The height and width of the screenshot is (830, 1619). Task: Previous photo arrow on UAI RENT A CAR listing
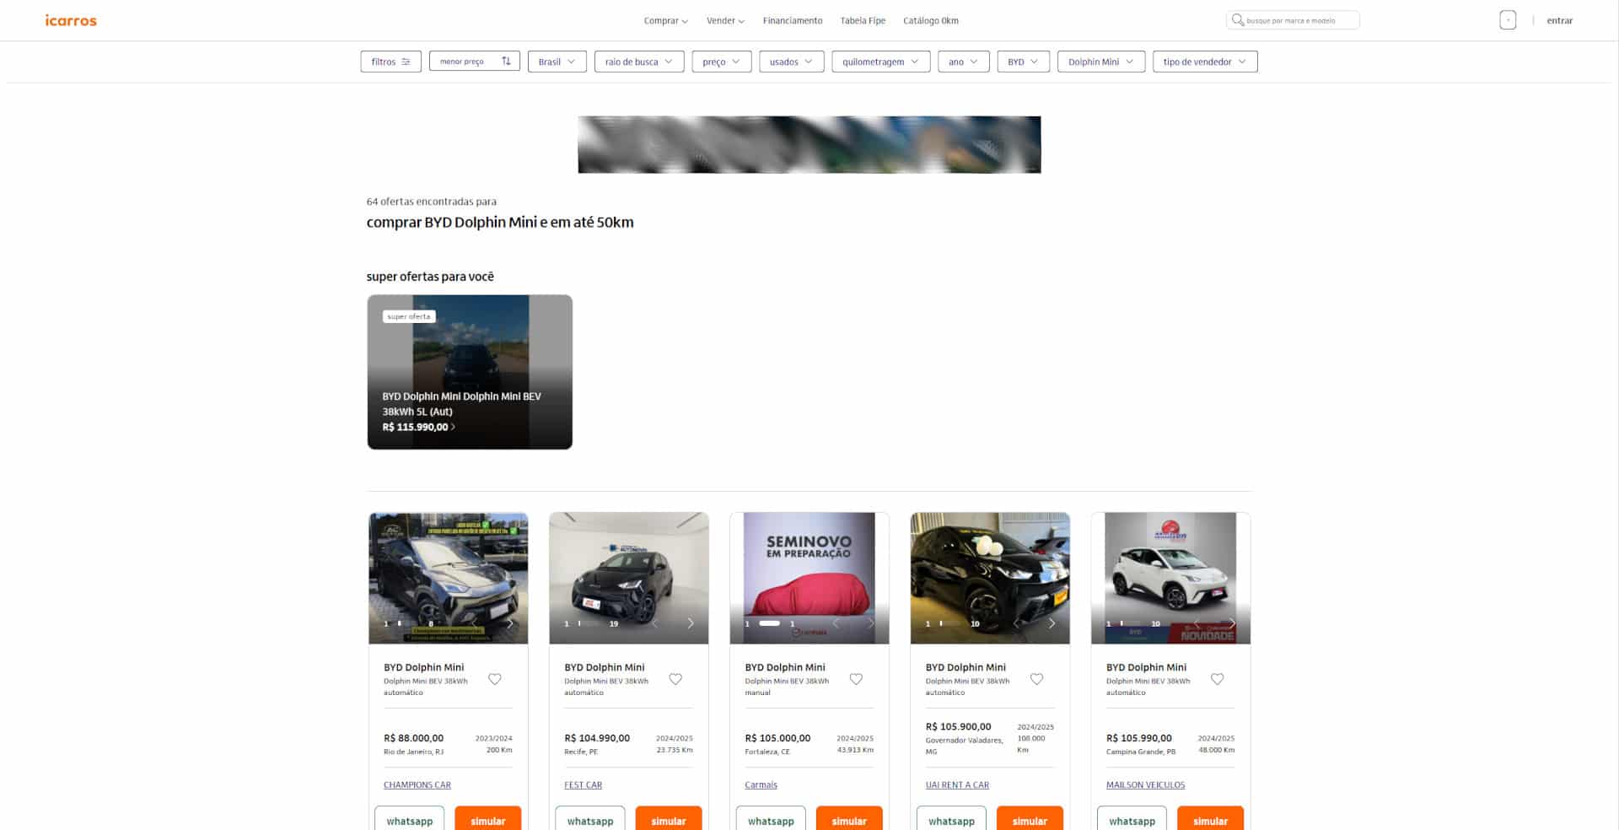coord(1016,623)
